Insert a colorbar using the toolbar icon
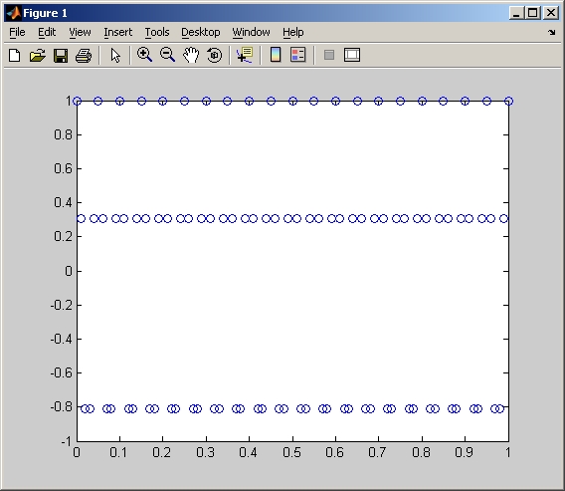Screen dimensions: 565x491 (276, 55)
